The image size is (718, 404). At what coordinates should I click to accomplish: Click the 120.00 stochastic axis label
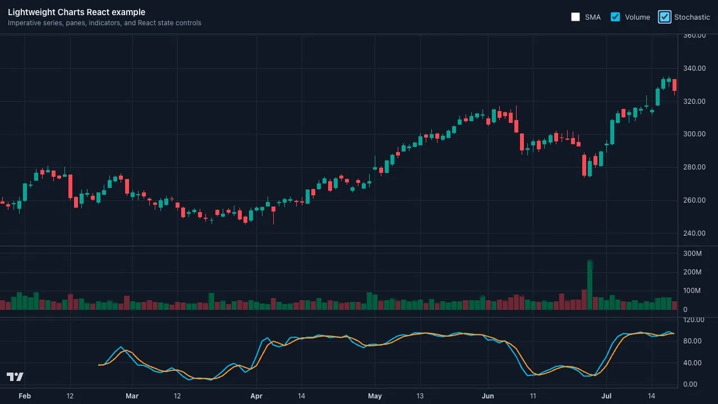point(694,320)
